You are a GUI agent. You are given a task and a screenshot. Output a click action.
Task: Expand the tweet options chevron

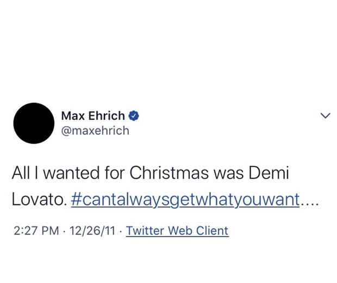tap(325, 115)
